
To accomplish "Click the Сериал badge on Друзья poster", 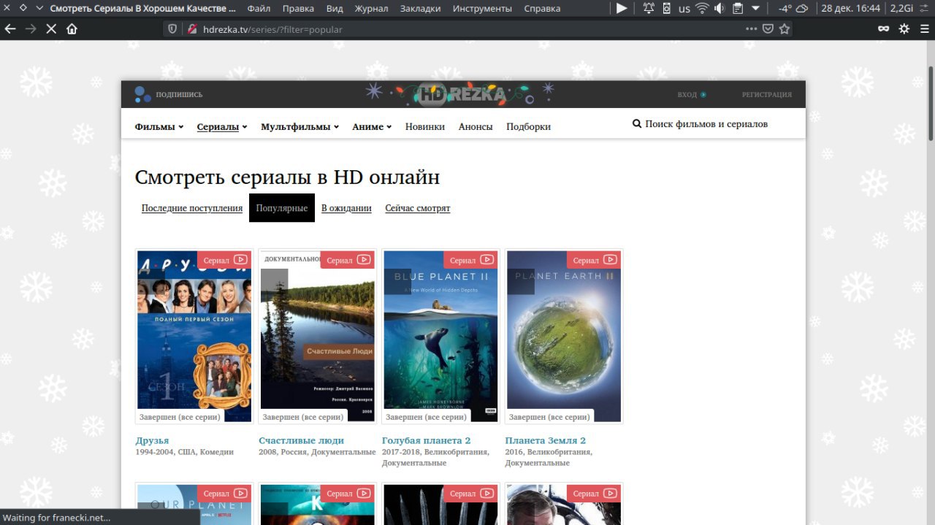I will (x=224, y=260).
